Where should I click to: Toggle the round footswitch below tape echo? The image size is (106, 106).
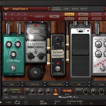pos(36,72)
